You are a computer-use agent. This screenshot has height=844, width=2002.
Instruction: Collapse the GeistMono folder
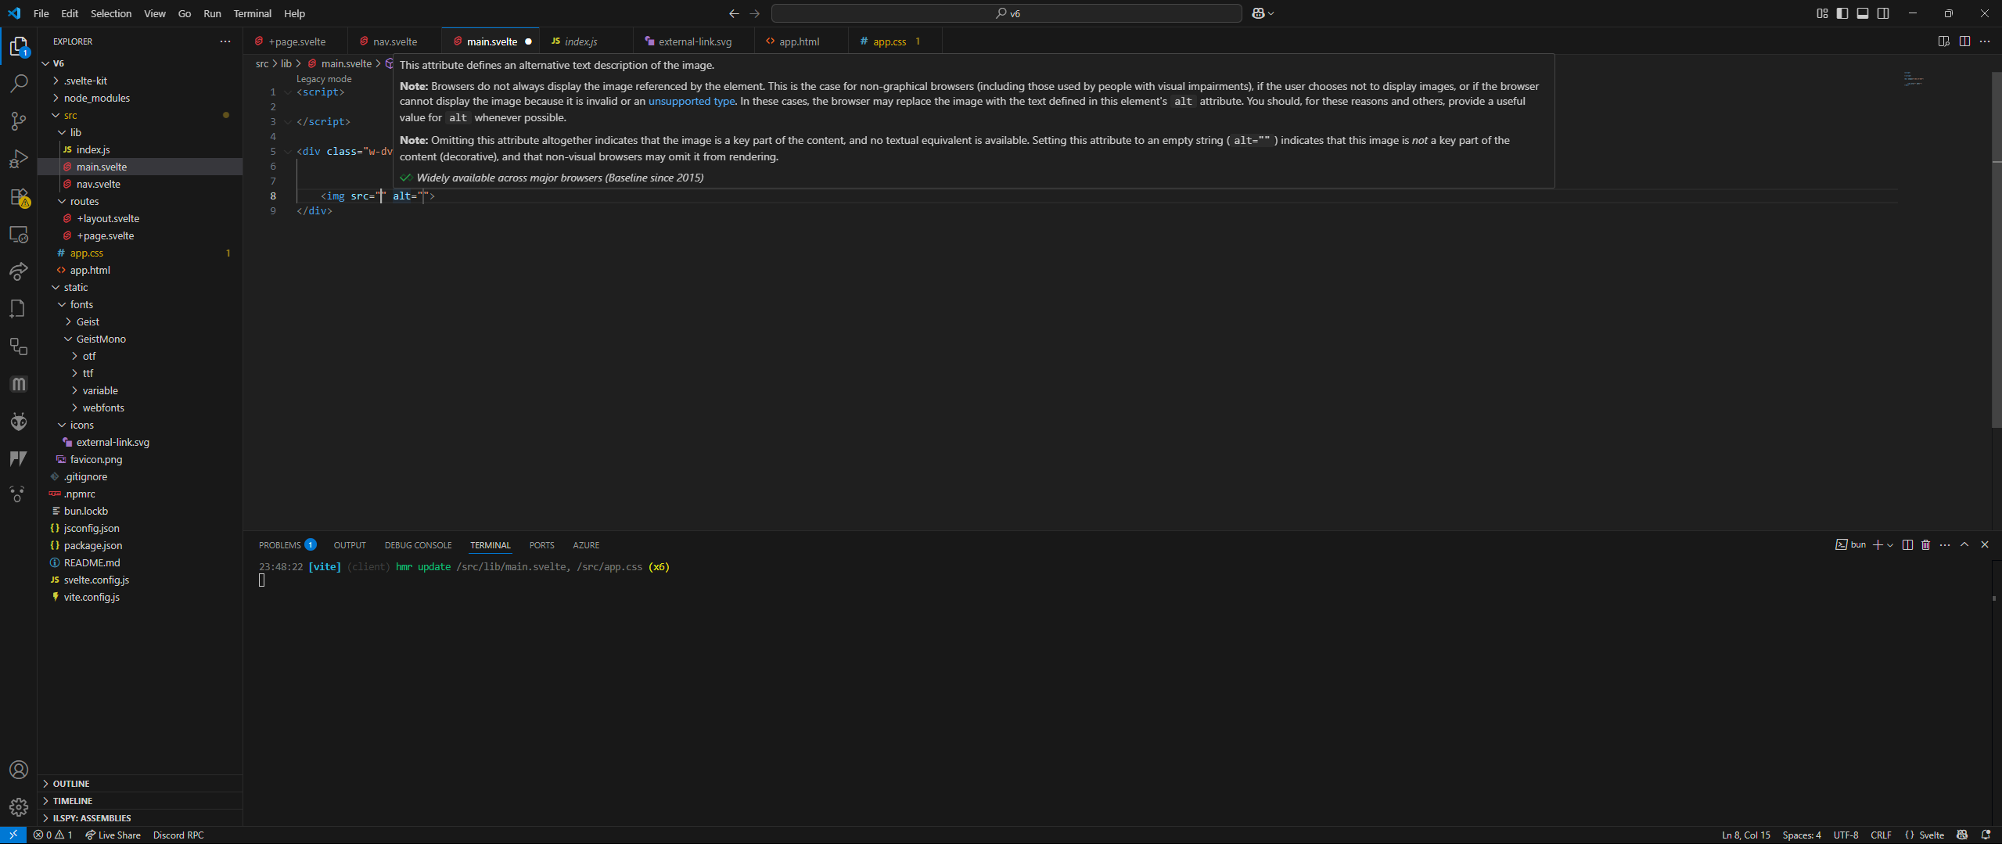pos(101,339)
